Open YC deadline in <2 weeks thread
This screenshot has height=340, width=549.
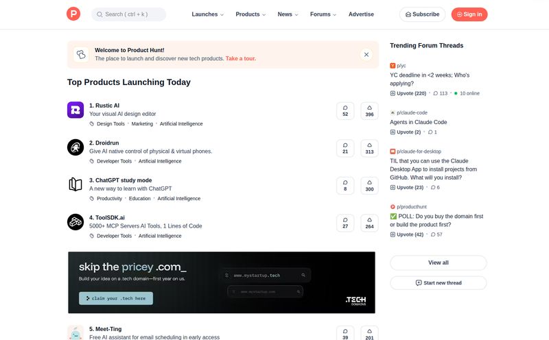click(430, 80)
